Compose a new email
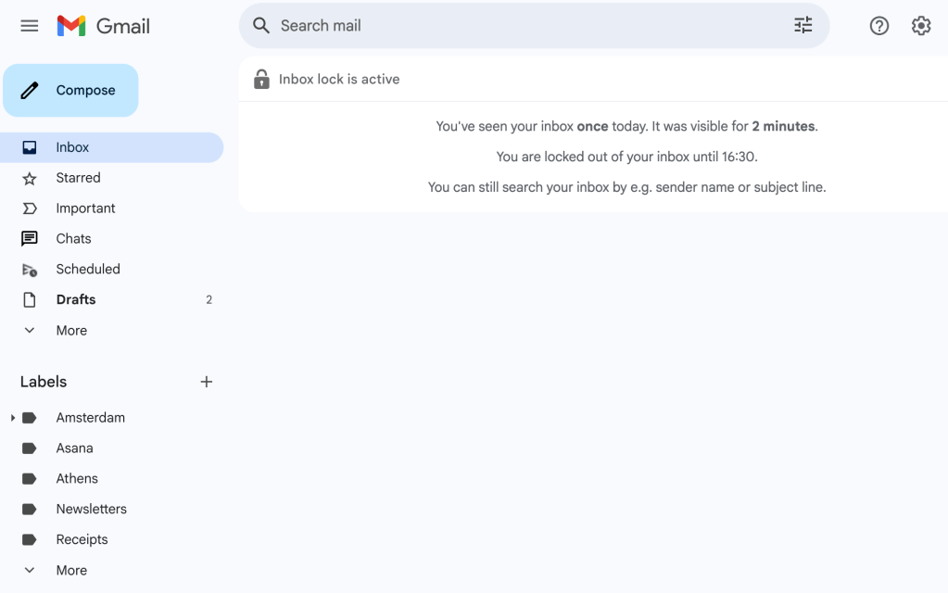 coord(70,91)
